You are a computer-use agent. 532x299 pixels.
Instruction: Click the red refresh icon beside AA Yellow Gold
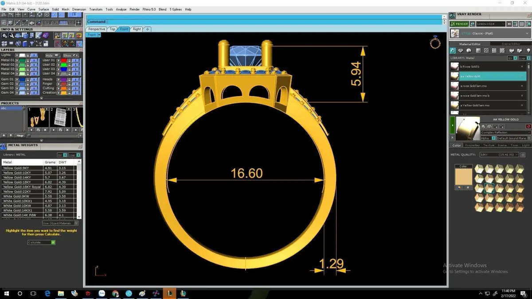tap(528, 126)
